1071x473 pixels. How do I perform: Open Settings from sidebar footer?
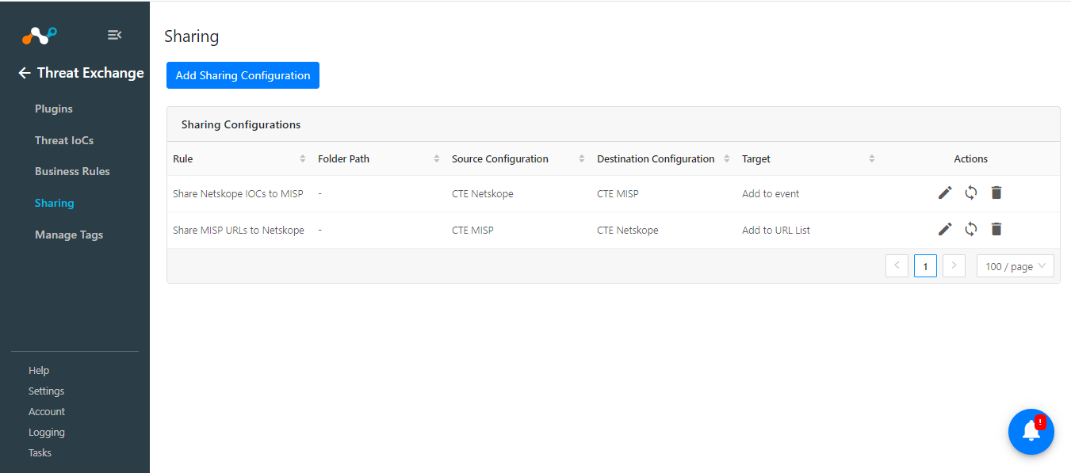[x=47, y=391]
